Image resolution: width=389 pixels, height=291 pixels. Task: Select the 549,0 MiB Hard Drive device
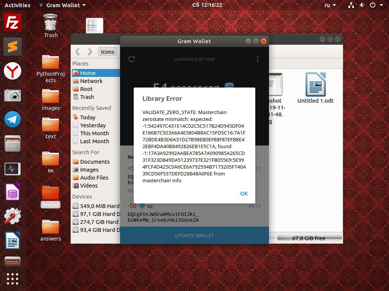(96, 206)
